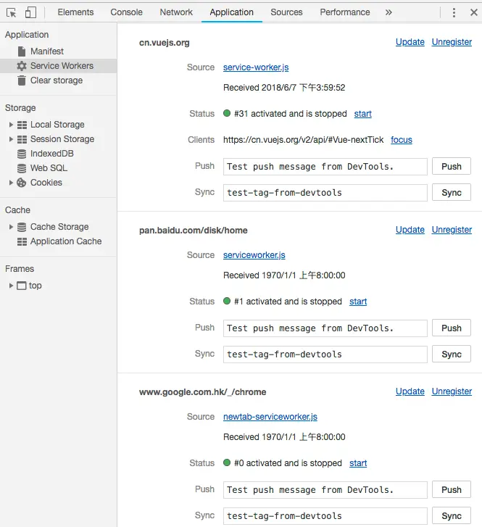Click the Service Workers gear icon
Viewport: 482px width, 527px height.
click(22, 66)
